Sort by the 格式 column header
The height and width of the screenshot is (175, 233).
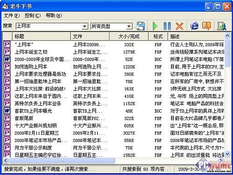click(x=158, y=36)
